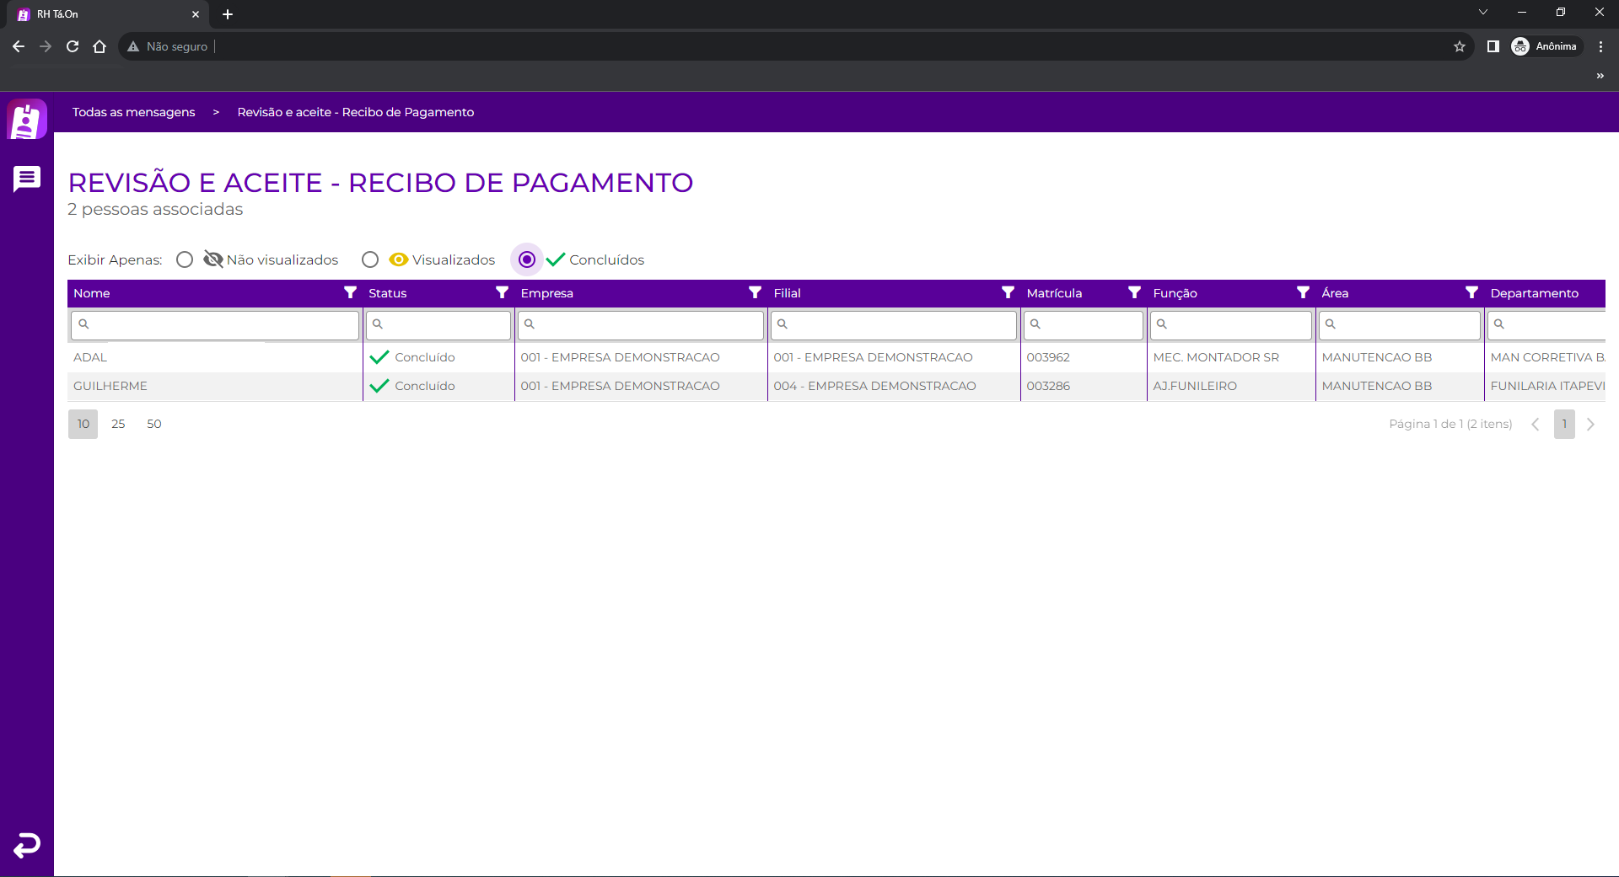The height and width of the screenshot is (877, 1619).
Task: Sort by the Nome column header
Action: pos(92,293)
